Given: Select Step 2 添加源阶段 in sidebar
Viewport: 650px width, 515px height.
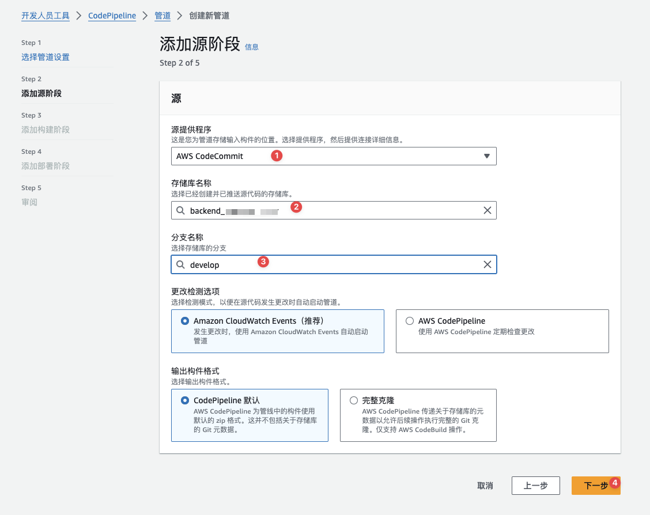Looking at the screenshot, I should (41, 94).
